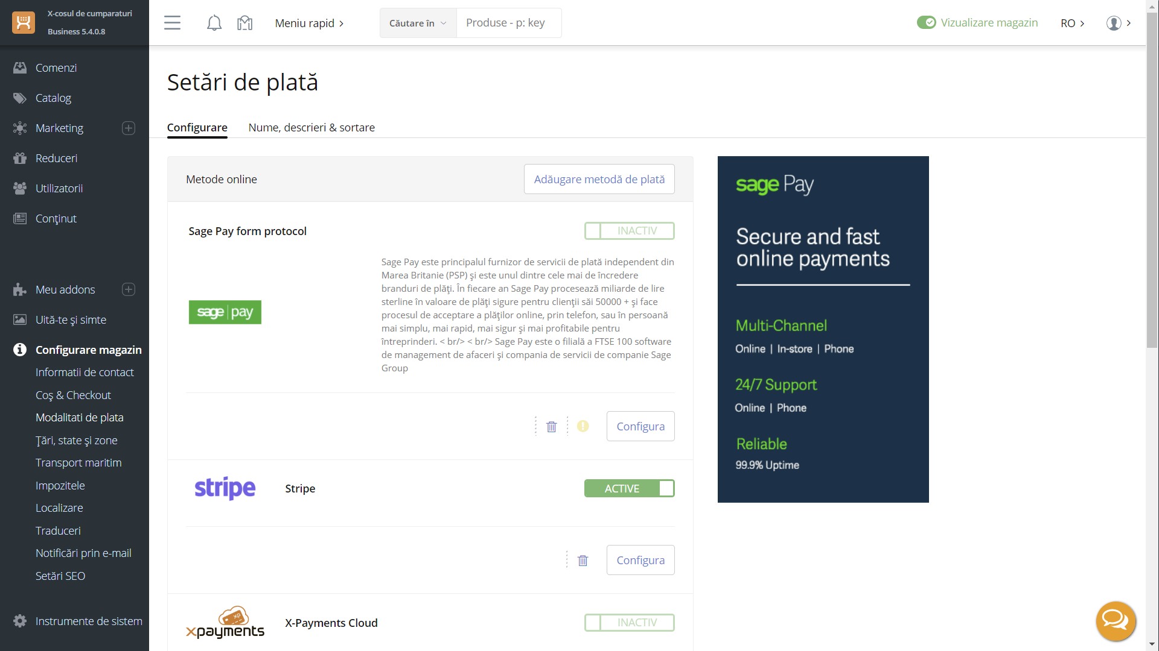Click the Stripe logo

coord(225,488)
